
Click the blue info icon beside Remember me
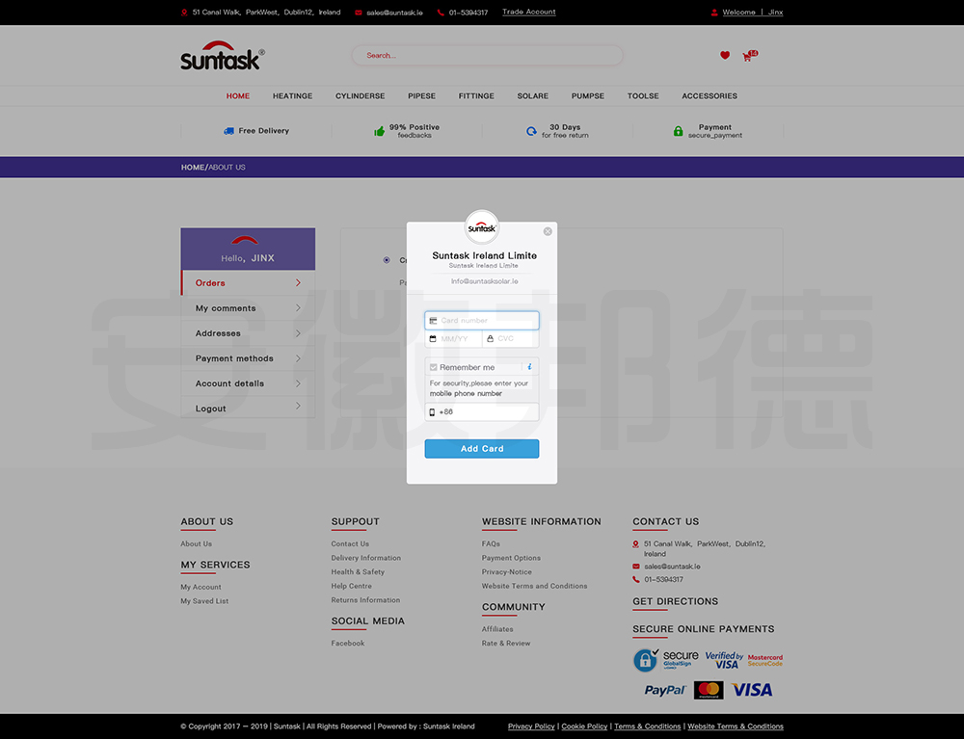coord(529,367)
